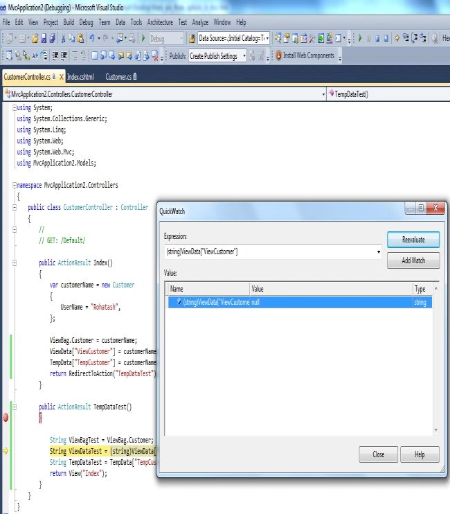
Task: Click the orange Install Web Components icon
Action: pos(278,55)
